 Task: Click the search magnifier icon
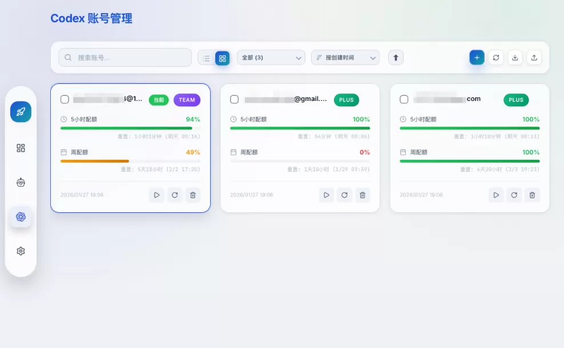tap(68, 58)
